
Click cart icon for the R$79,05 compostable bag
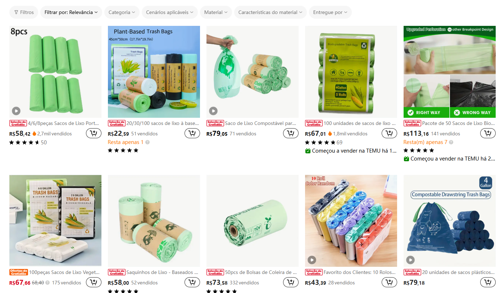pos(291,134)
